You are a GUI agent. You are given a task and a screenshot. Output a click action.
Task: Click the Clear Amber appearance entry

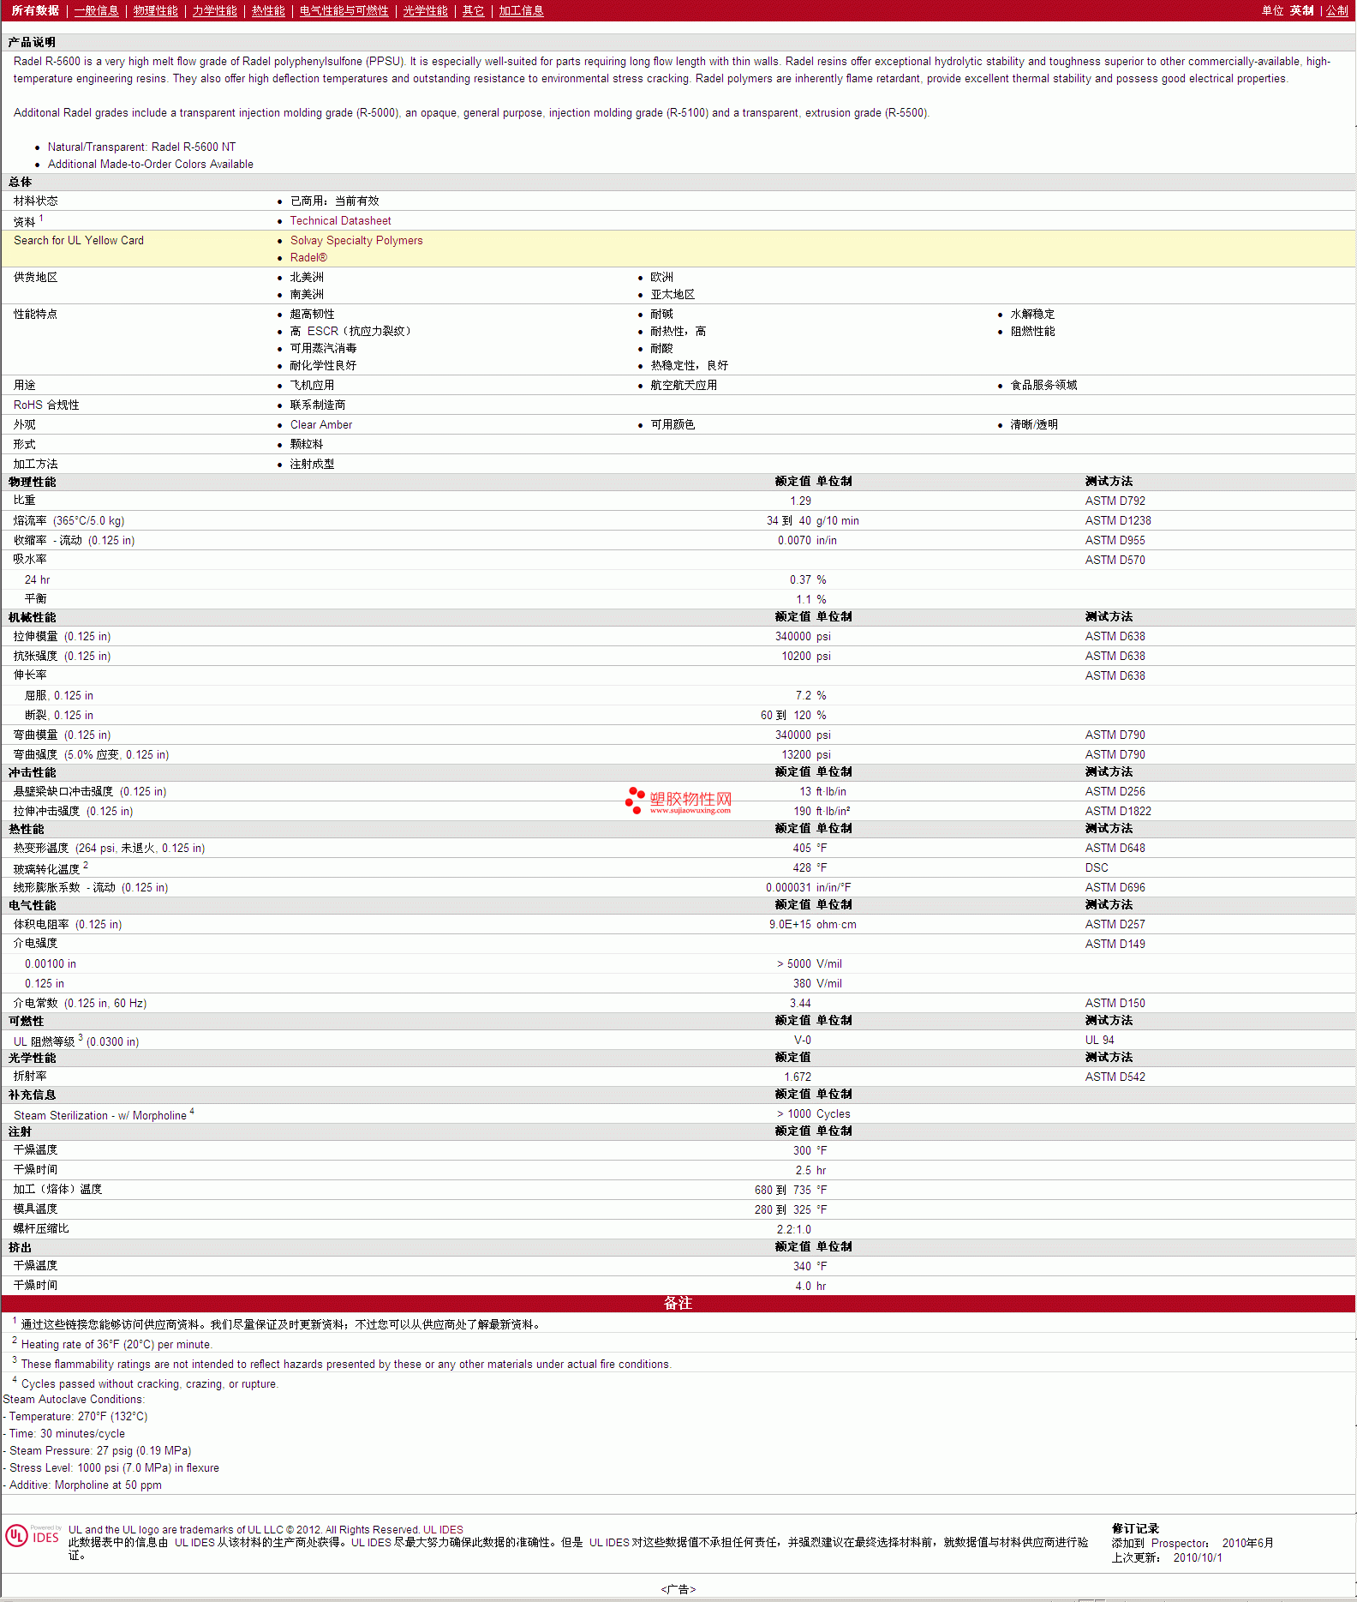click(321, 424)
